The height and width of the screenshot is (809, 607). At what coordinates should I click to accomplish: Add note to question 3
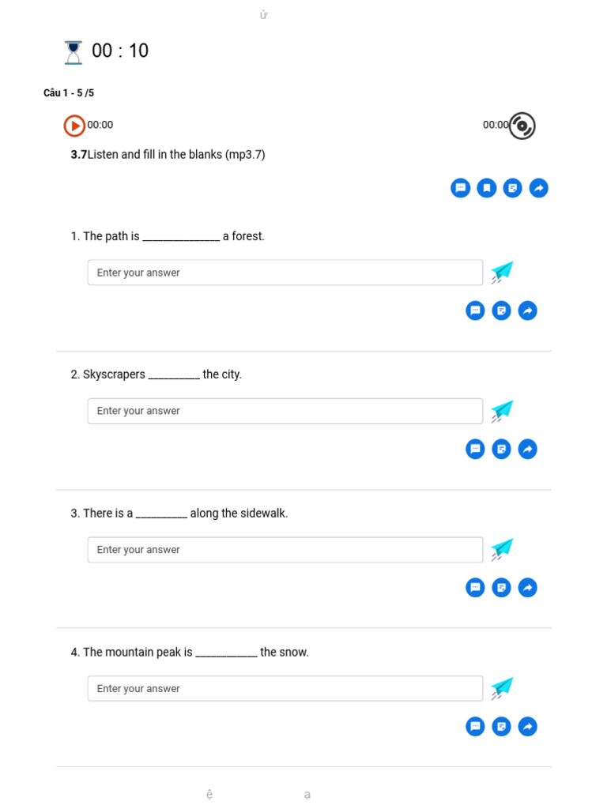click(501, 588)
